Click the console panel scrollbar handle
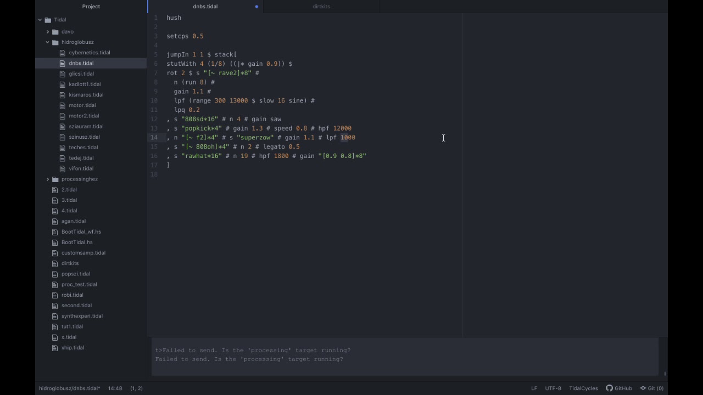The image size is (703, 395). 665,374
